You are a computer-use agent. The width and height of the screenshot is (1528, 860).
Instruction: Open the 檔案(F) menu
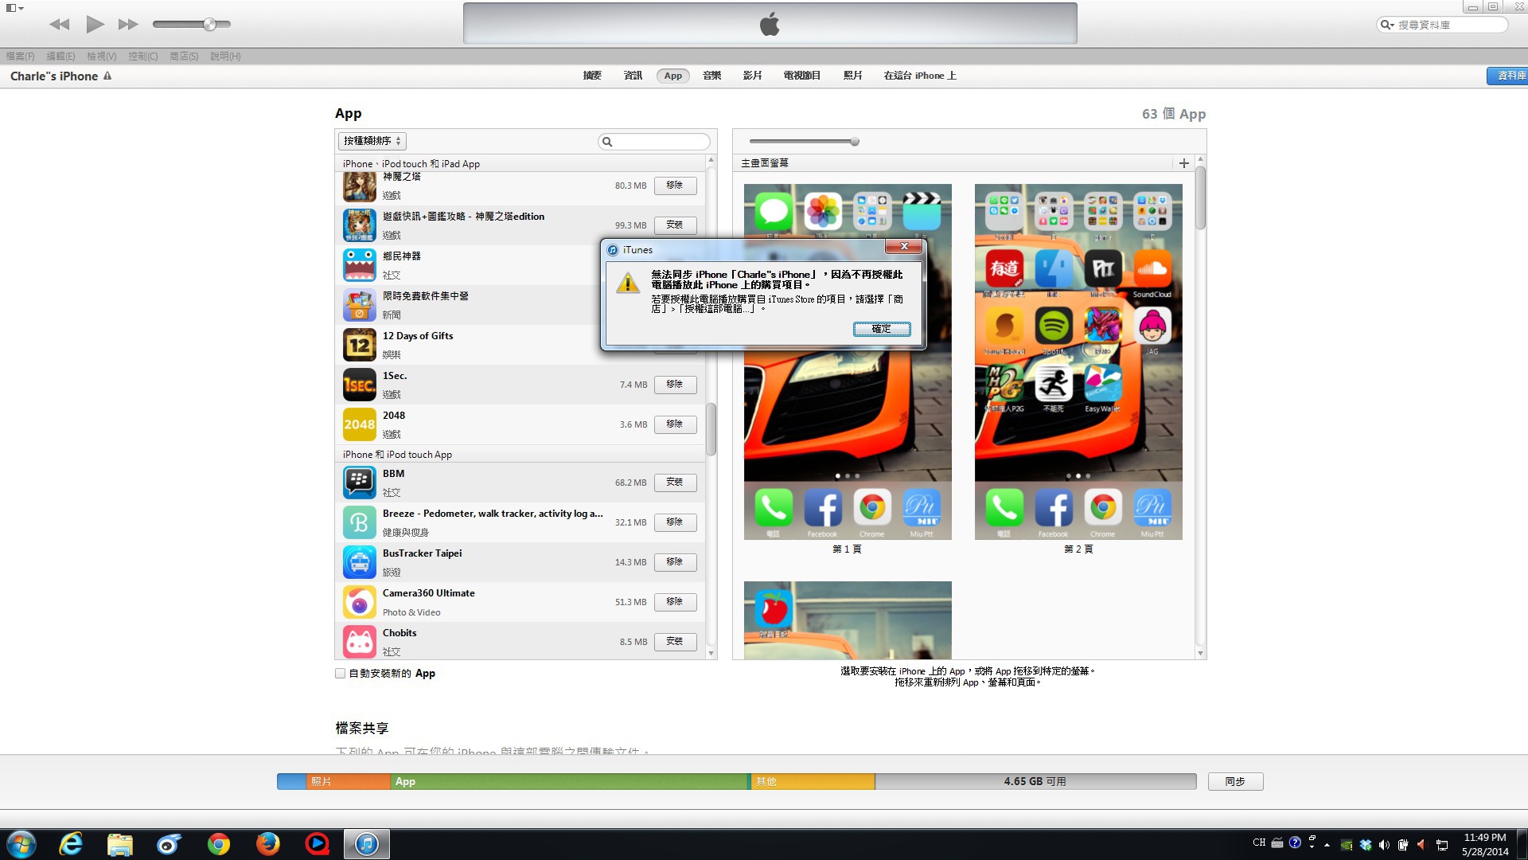(x=21, y=57)
